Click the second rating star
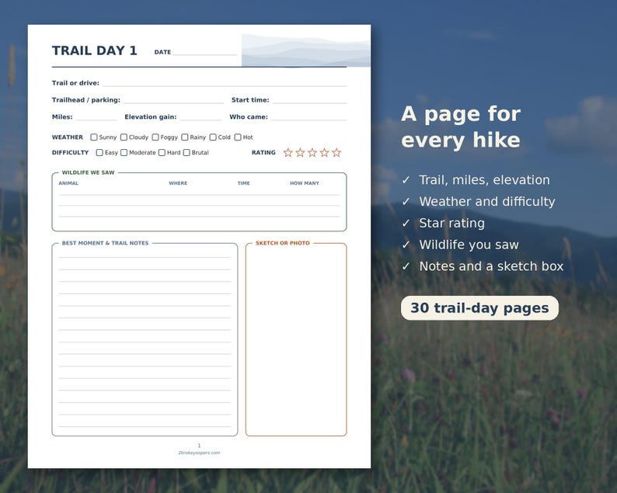The width and height of the screenshot is (617, 493). coord(300,152)
